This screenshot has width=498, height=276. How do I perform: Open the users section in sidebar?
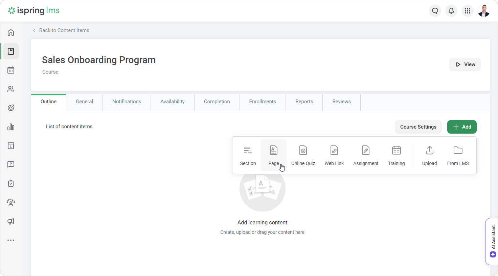point(11,89)
